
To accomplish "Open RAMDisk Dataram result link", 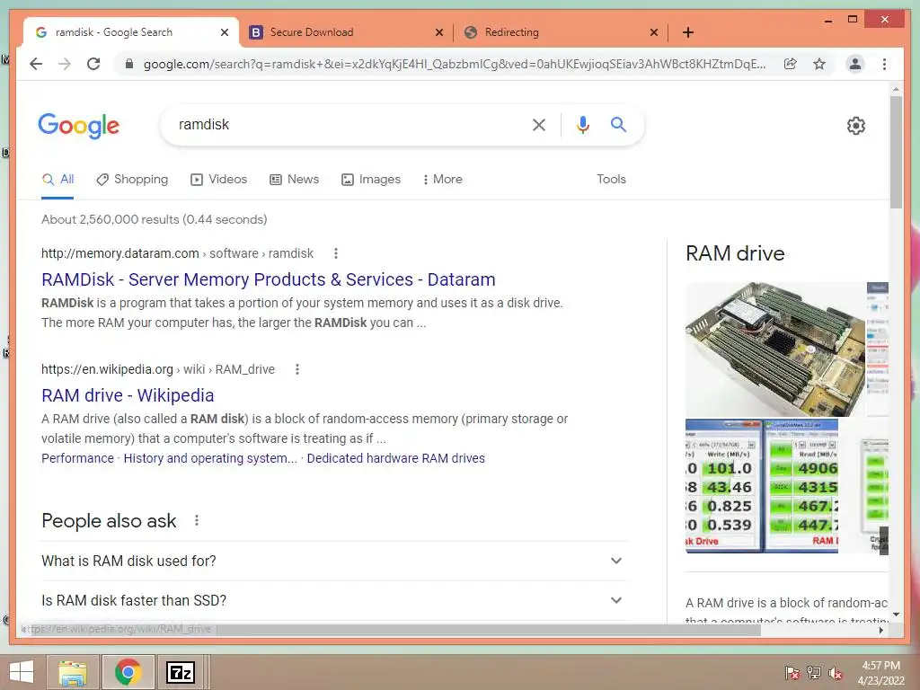I will tap(268, 280).
